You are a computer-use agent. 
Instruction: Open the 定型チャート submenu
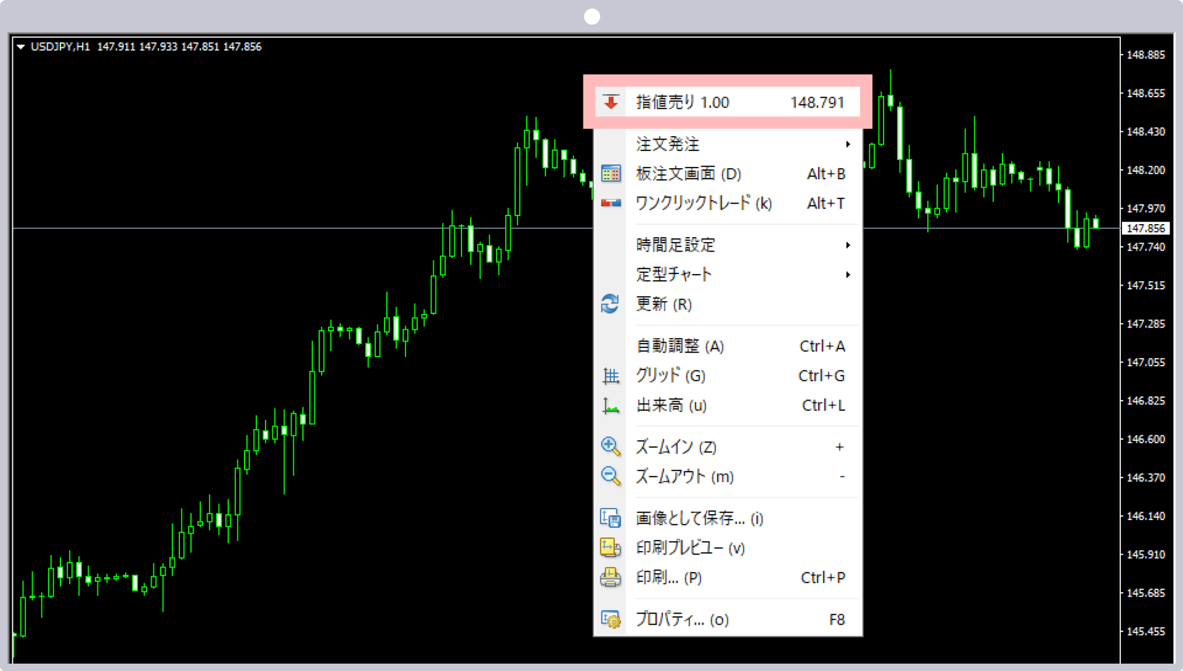coord(728,275)
